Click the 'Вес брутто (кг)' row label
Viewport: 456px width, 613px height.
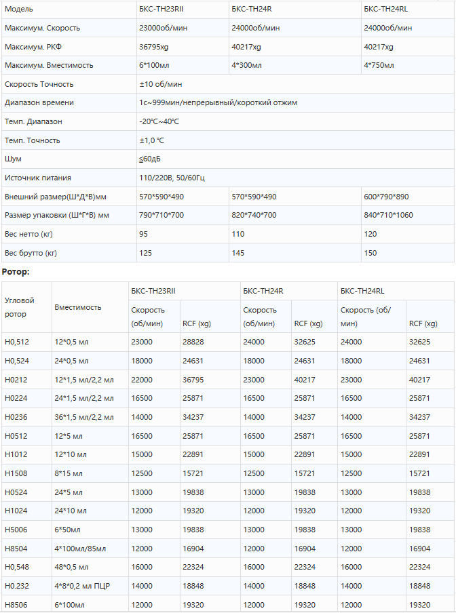pos(31,253)
